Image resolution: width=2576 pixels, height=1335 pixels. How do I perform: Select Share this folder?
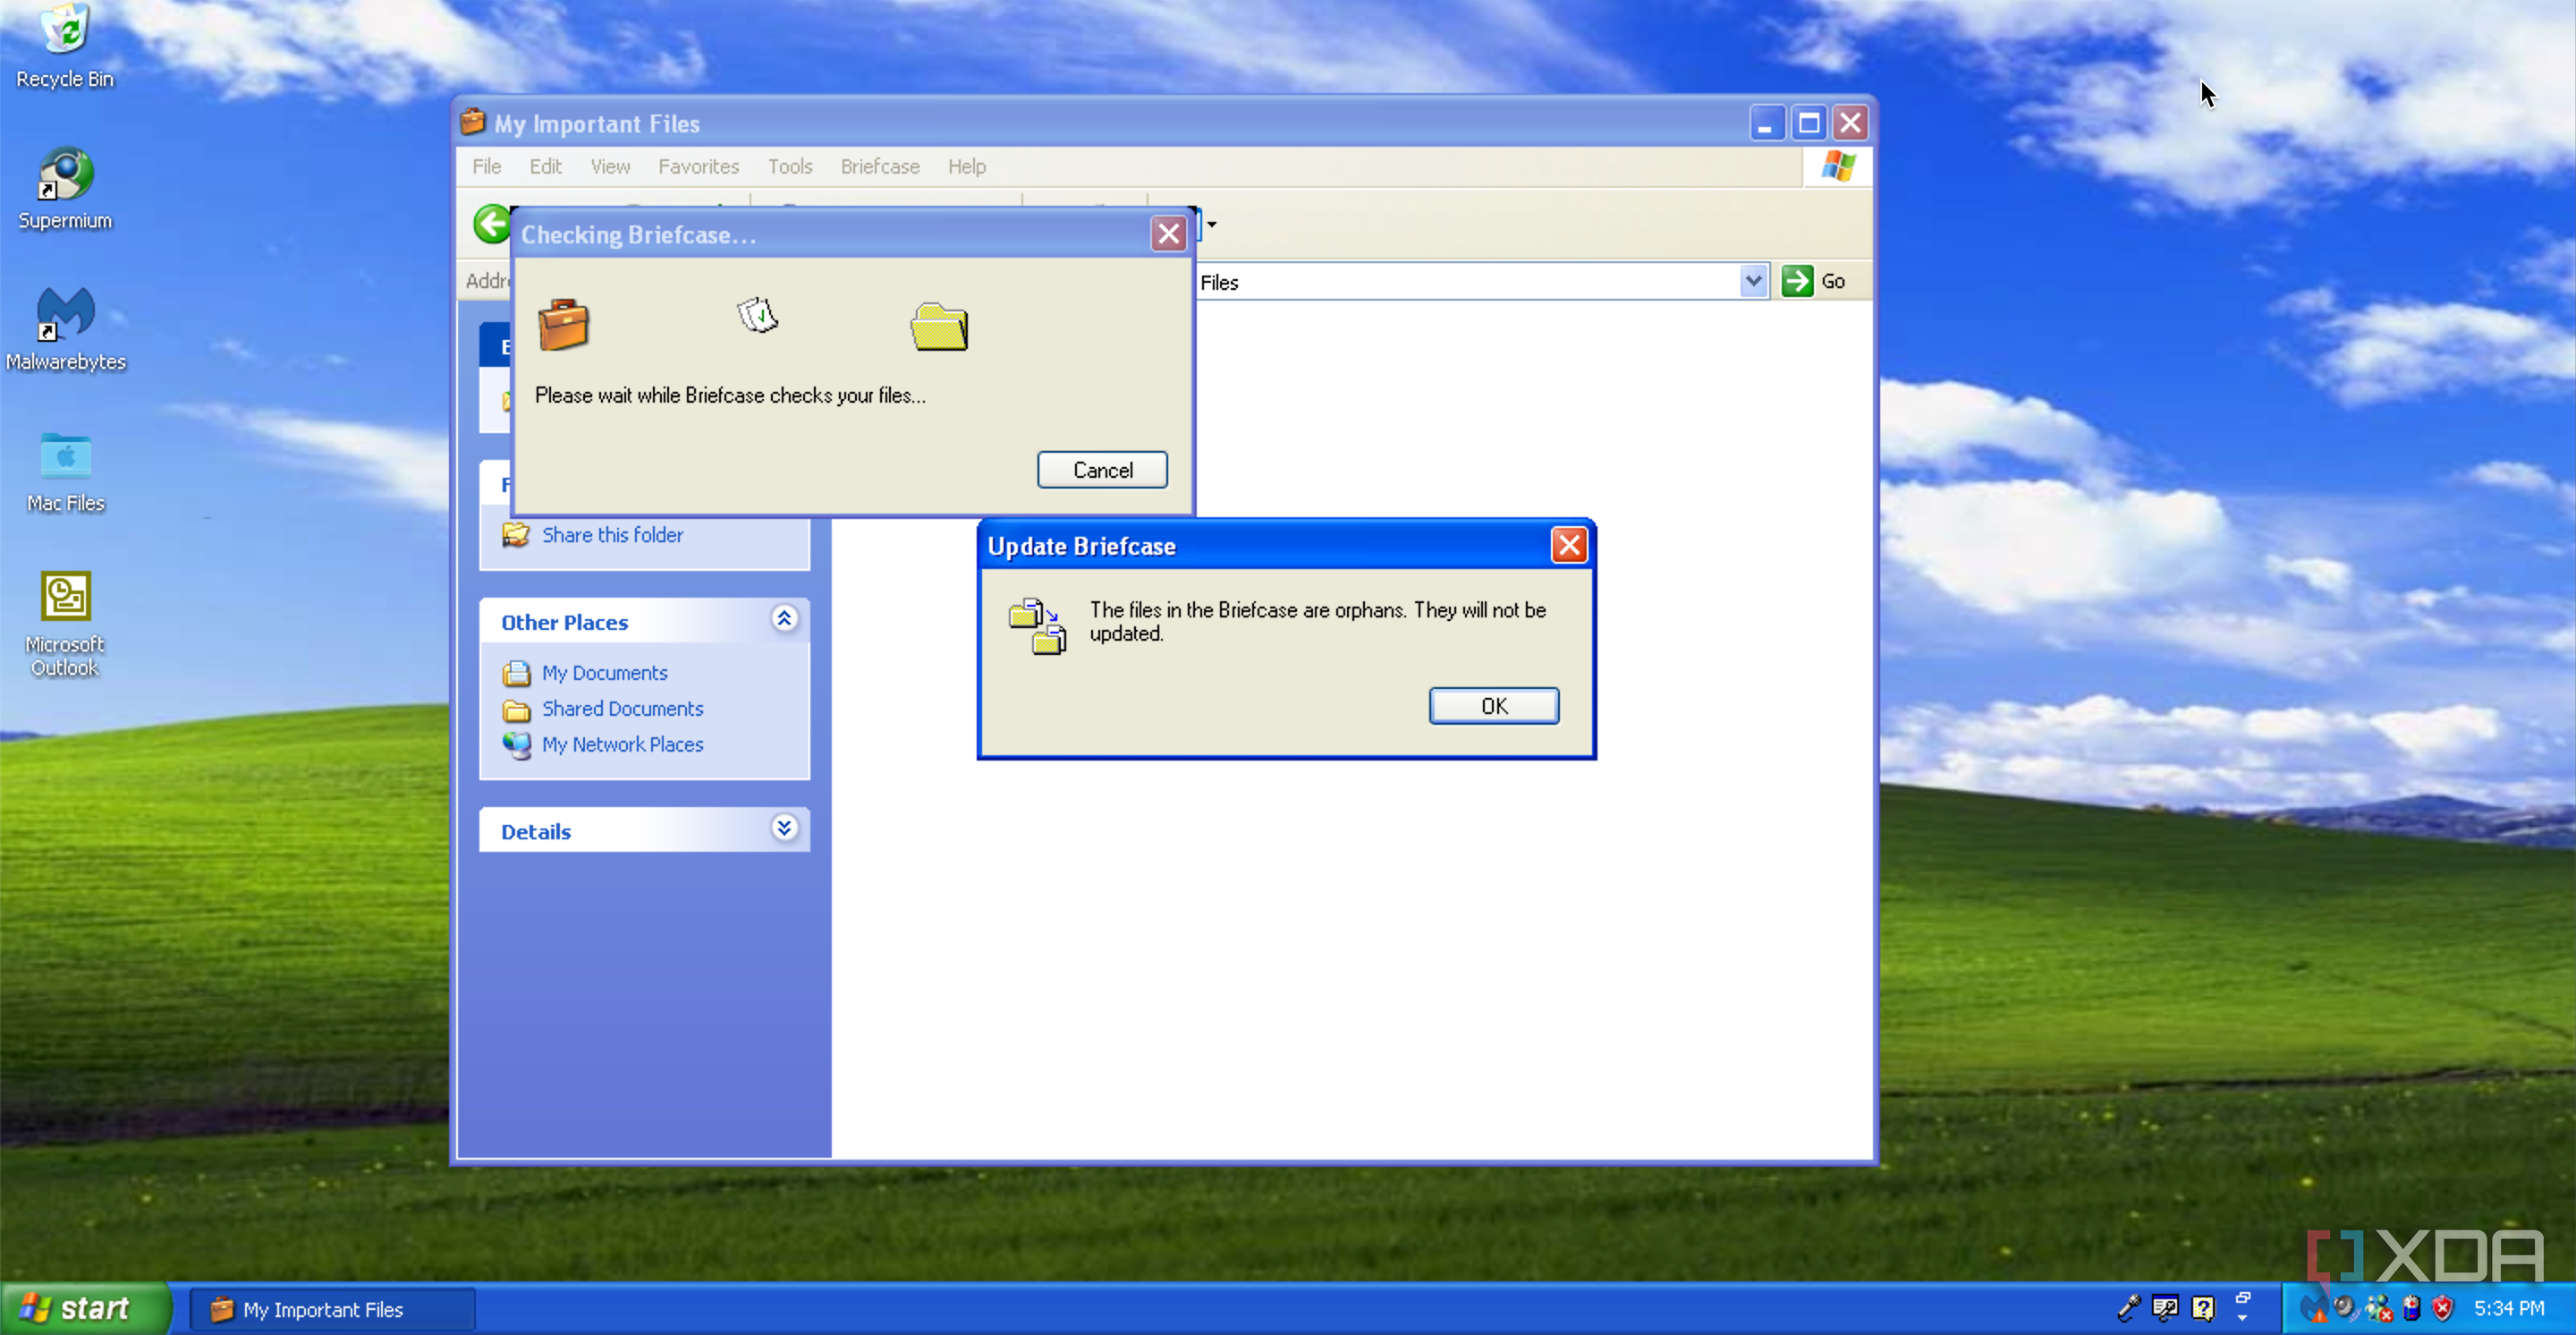pos(612,535)
